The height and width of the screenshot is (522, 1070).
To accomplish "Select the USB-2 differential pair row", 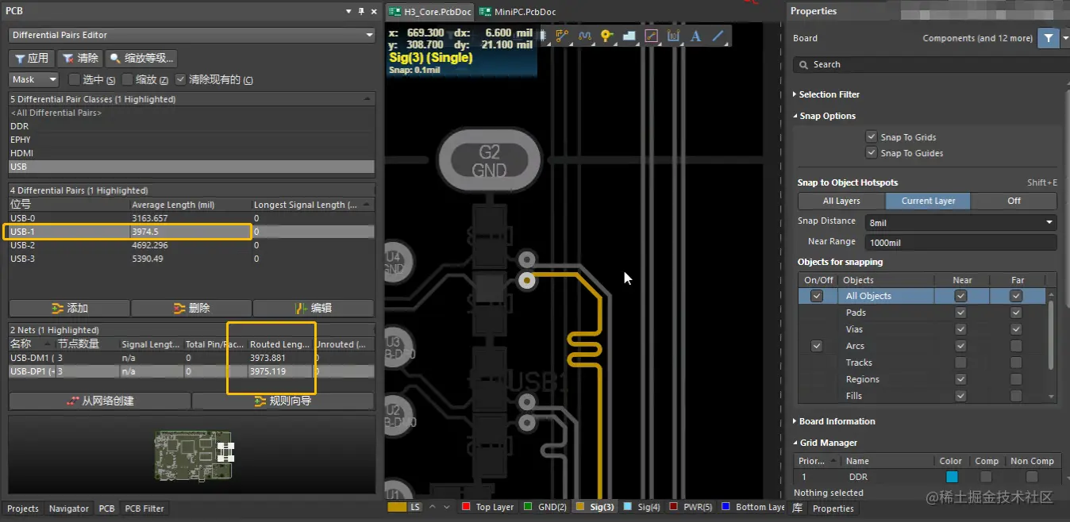I will 191,245.
